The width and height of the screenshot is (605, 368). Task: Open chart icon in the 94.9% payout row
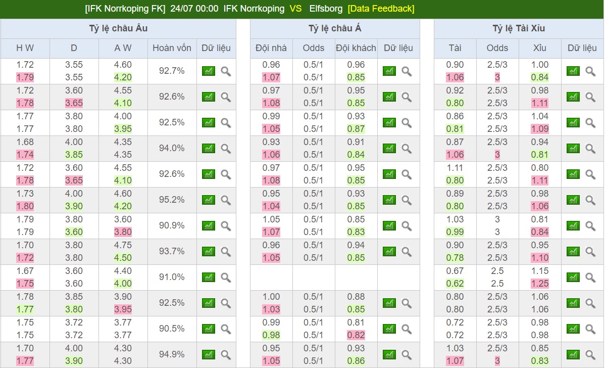coord(209,354)
